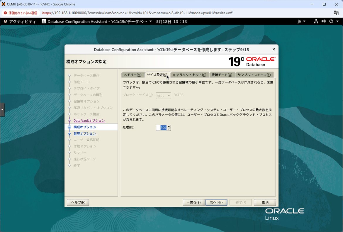343x232 pixels.
Task: Switch to the サンプル・スキーマ(E) tab
Action: pyautogui.click(x=254, y=75)
